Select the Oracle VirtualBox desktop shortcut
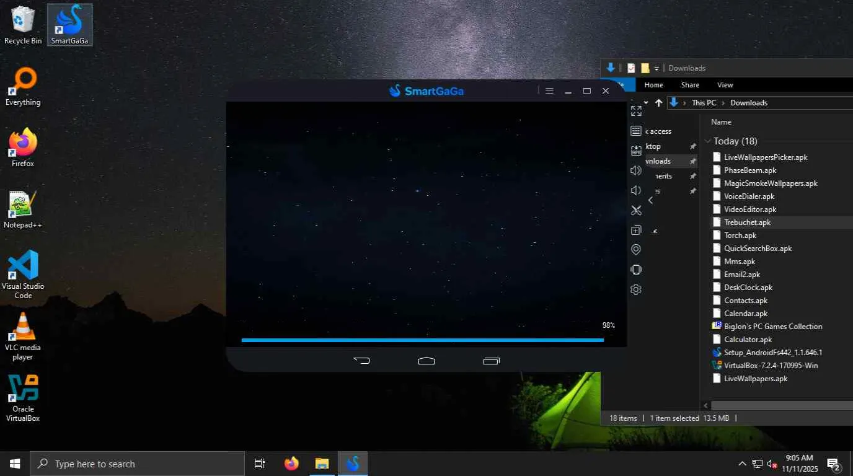Viewport: 853px width, 476px height. [x=23, y=398]
